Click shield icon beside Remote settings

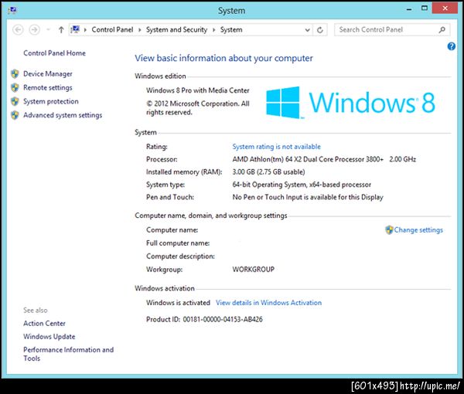(15, 87)
